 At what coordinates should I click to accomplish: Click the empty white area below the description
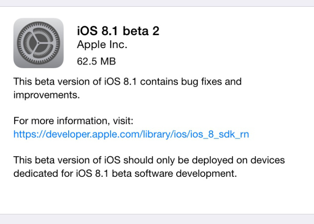(157, 196)
